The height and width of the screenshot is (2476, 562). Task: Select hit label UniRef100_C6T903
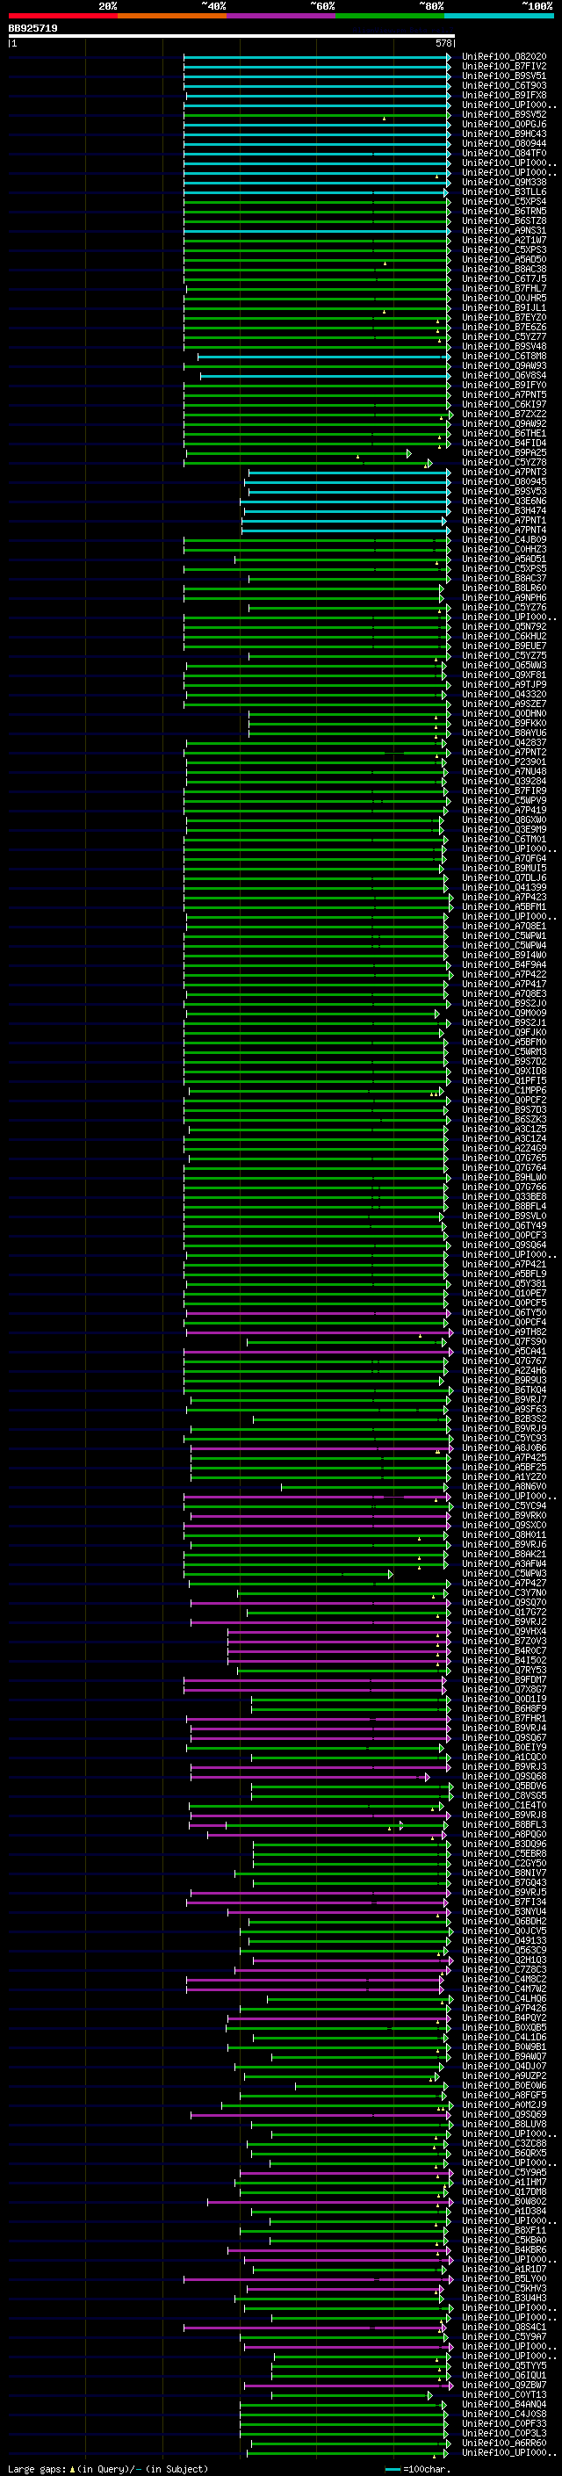pos(503,85)
